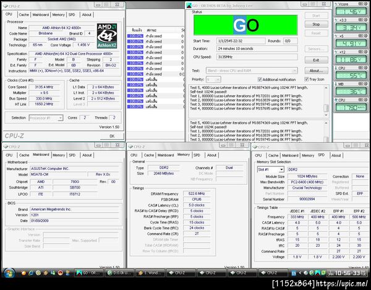371x290 pixels.
Task: Click the Code Name value Brisbane
Action: click(x=46, y=33)
